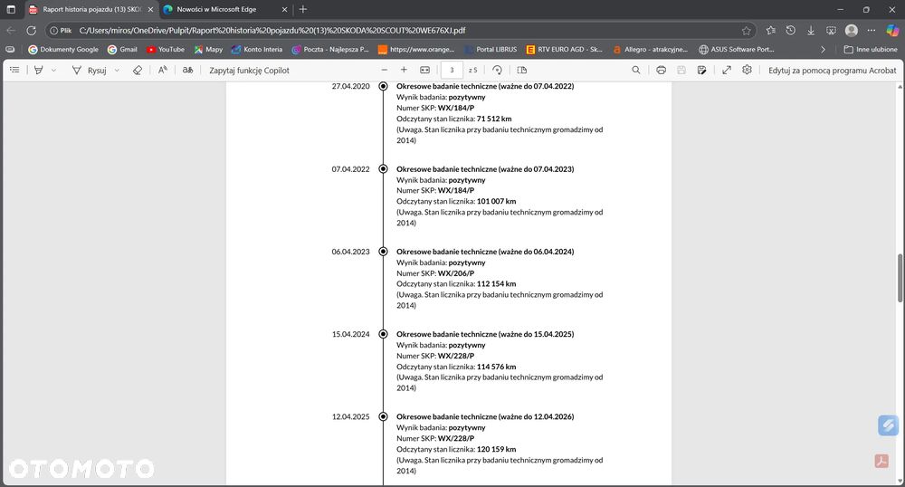Click the blue floating assistant icon
Viewport: 905px width, 487px height.
click(889, 425)
